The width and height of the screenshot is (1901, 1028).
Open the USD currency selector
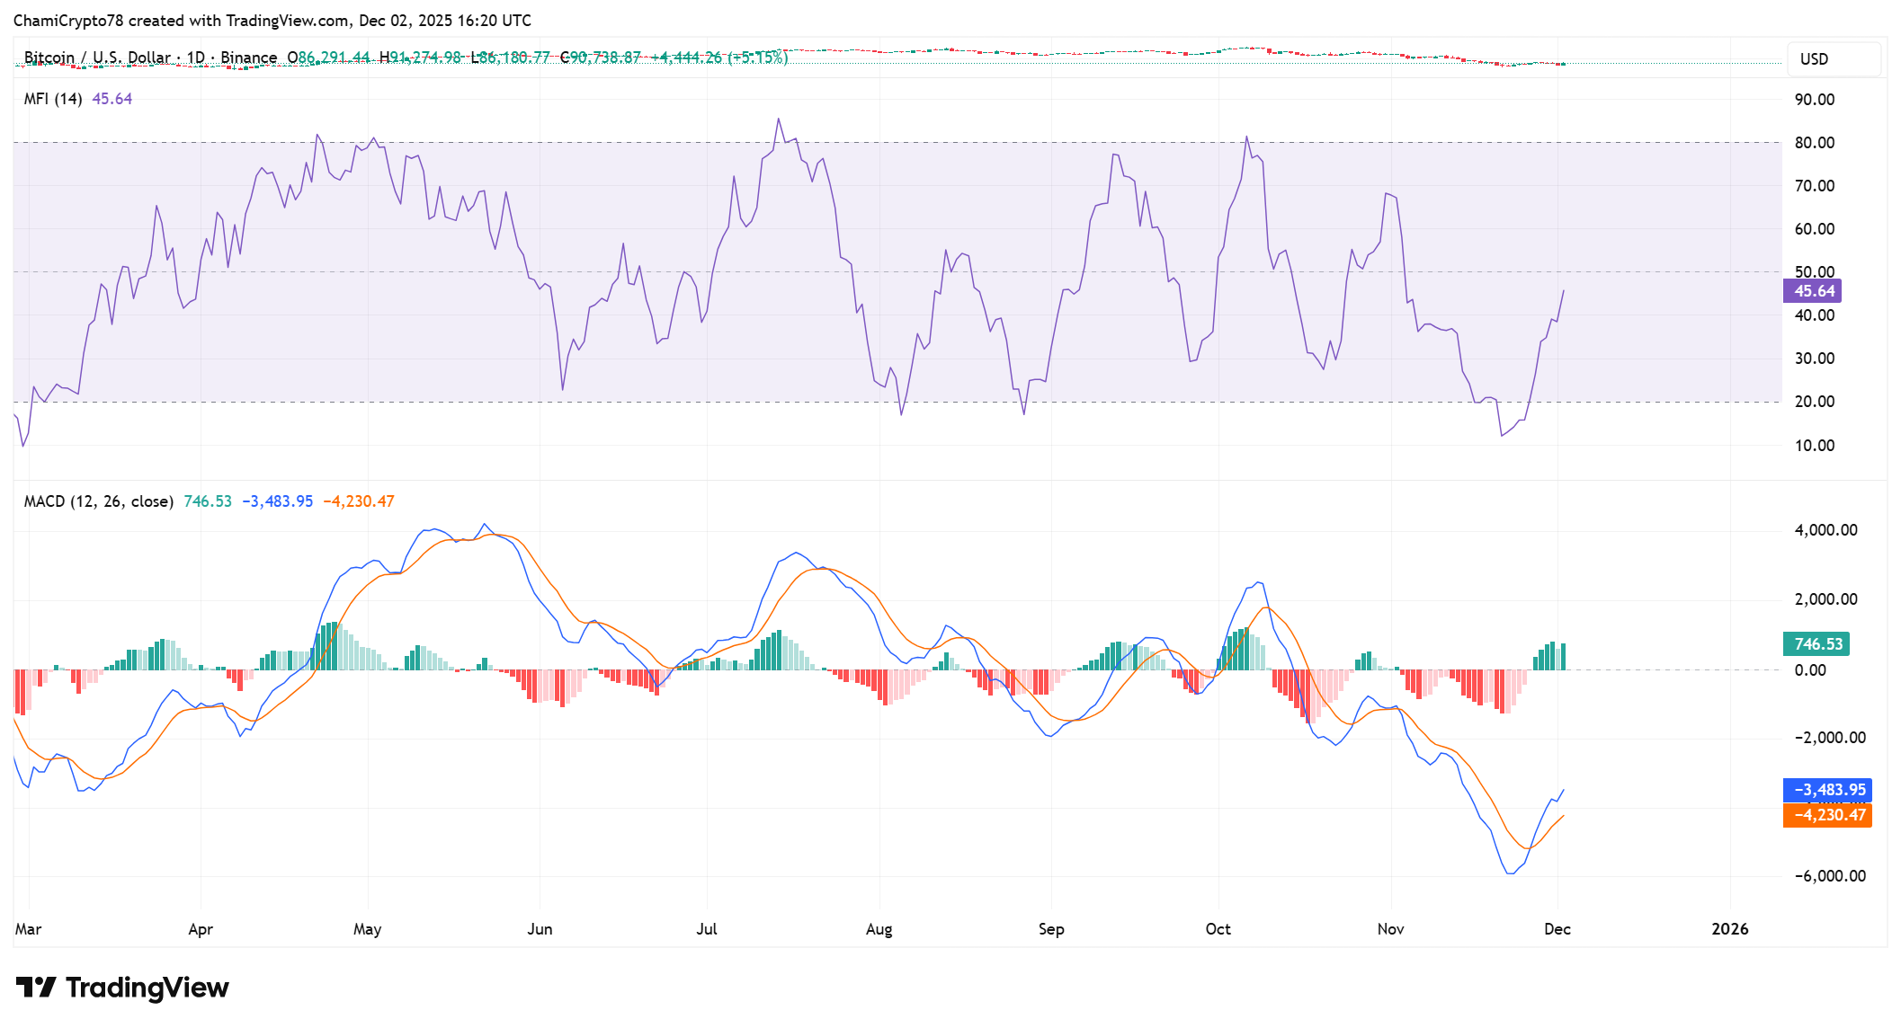[x=1833, y=59]
